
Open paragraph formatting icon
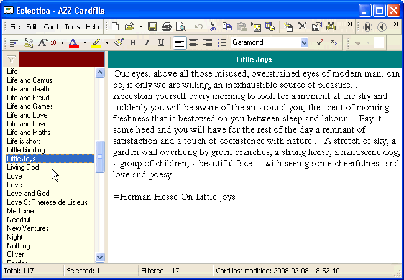tap(14, 43)
